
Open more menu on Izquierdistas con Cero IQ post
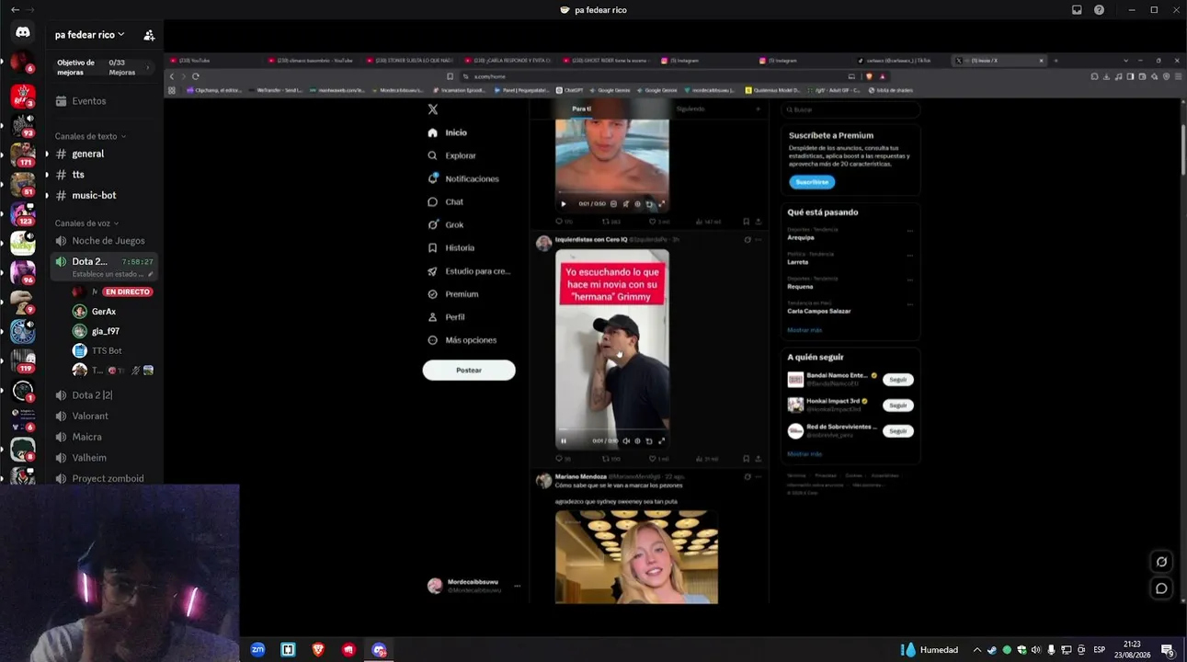coord(759,240)
